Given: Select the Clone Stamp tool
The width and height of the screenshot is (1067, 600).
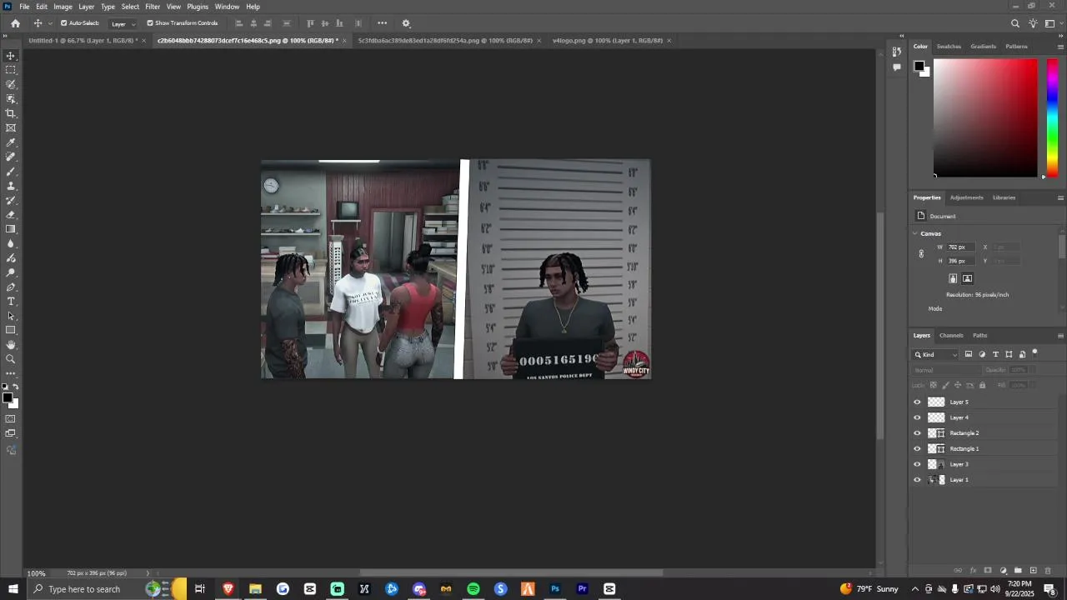Looking at the screenshot, I should click(11, 186).
